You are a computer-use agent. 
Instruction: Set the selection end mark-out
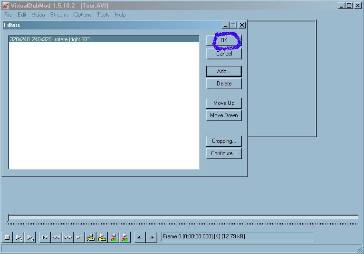151,237
